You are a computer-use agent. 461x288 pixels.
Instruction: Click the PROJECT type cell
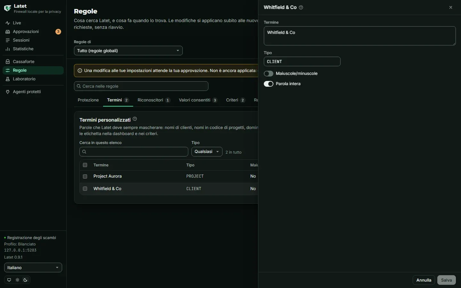(x=195, y=176)
